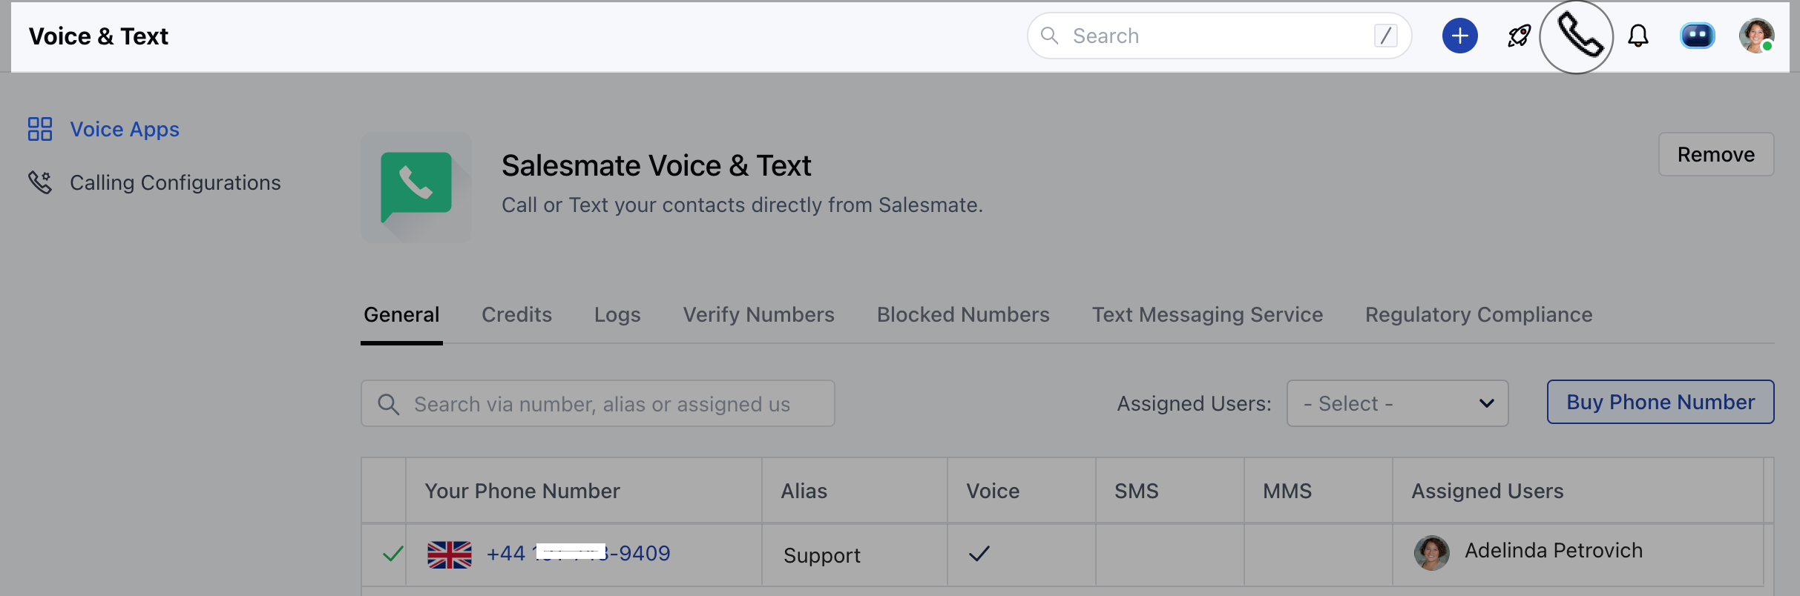1800x596 pixels.
Task: Click the Voice Apps grid icon
Action: (40, 129)
